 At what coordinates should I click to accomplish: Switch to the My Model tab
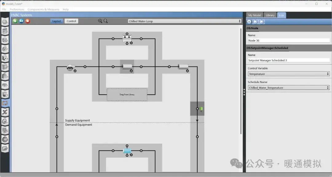[254, 15]
